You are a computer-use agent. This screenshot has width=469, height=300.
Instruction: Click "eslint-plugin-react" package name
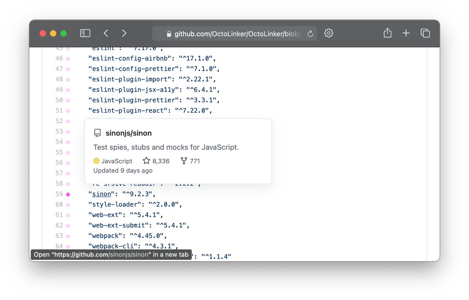129,110
